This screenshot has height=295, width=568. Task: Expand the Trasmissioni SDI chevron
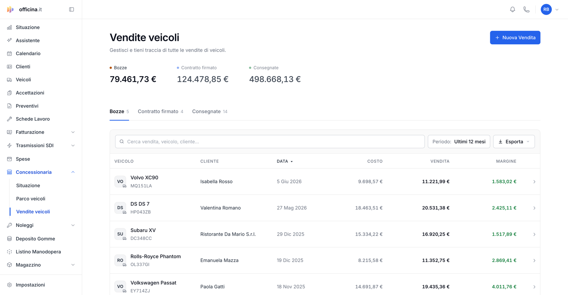(x=73, y=146)
